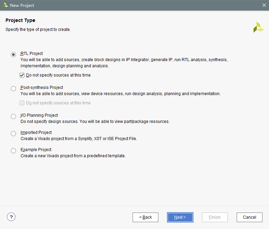Click the RTL Project label text
Viewport: 269px width, 229px height.
32,54
